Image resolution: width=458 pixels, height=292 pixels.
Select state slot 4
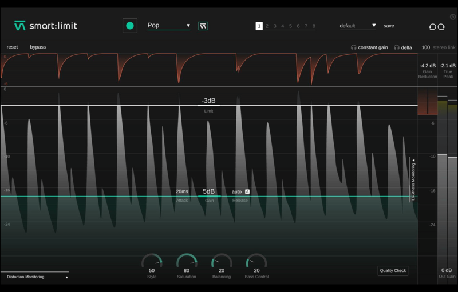283,26
